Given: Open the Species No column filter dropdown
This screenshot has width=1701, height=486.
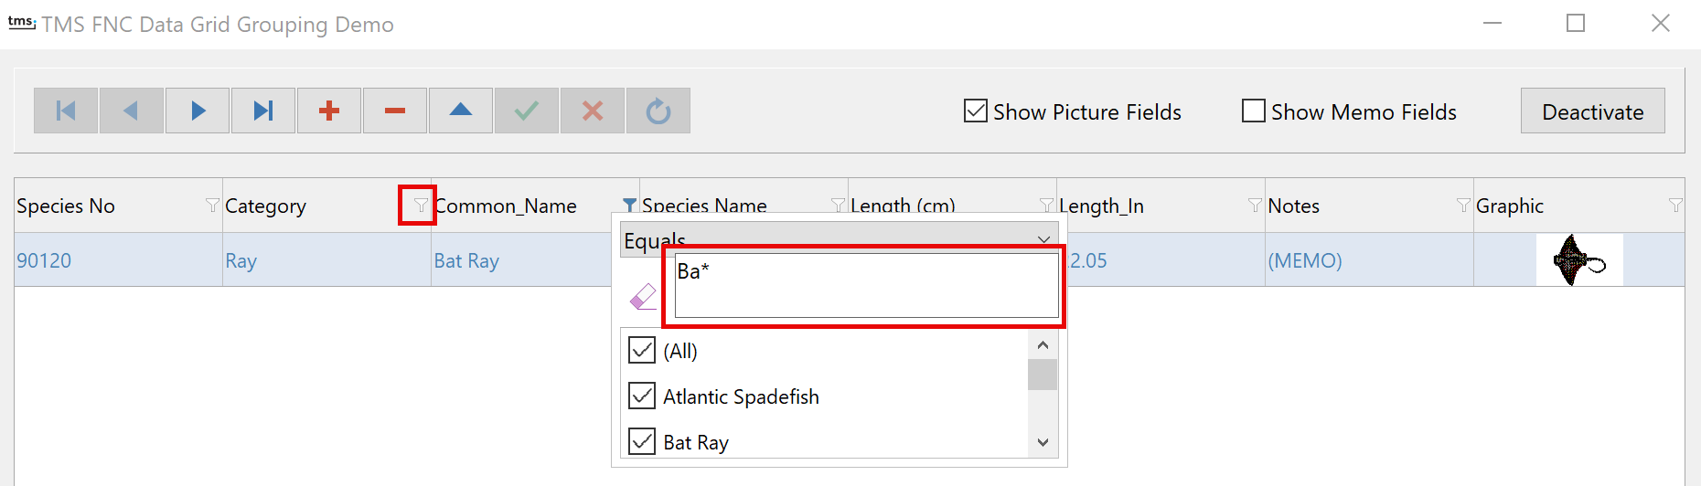Looking at the screenshot, I should (x=212, y=205).
